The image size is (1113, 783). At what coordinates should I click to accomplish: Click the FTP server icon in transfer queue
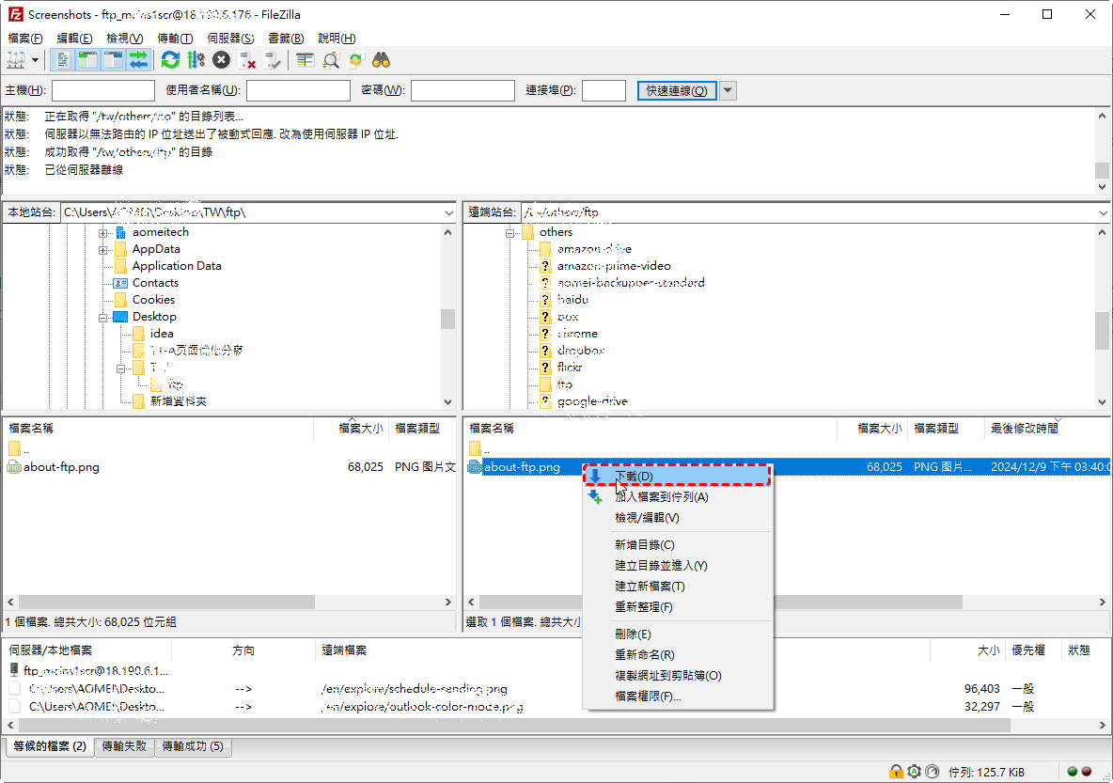coord(13,670)
